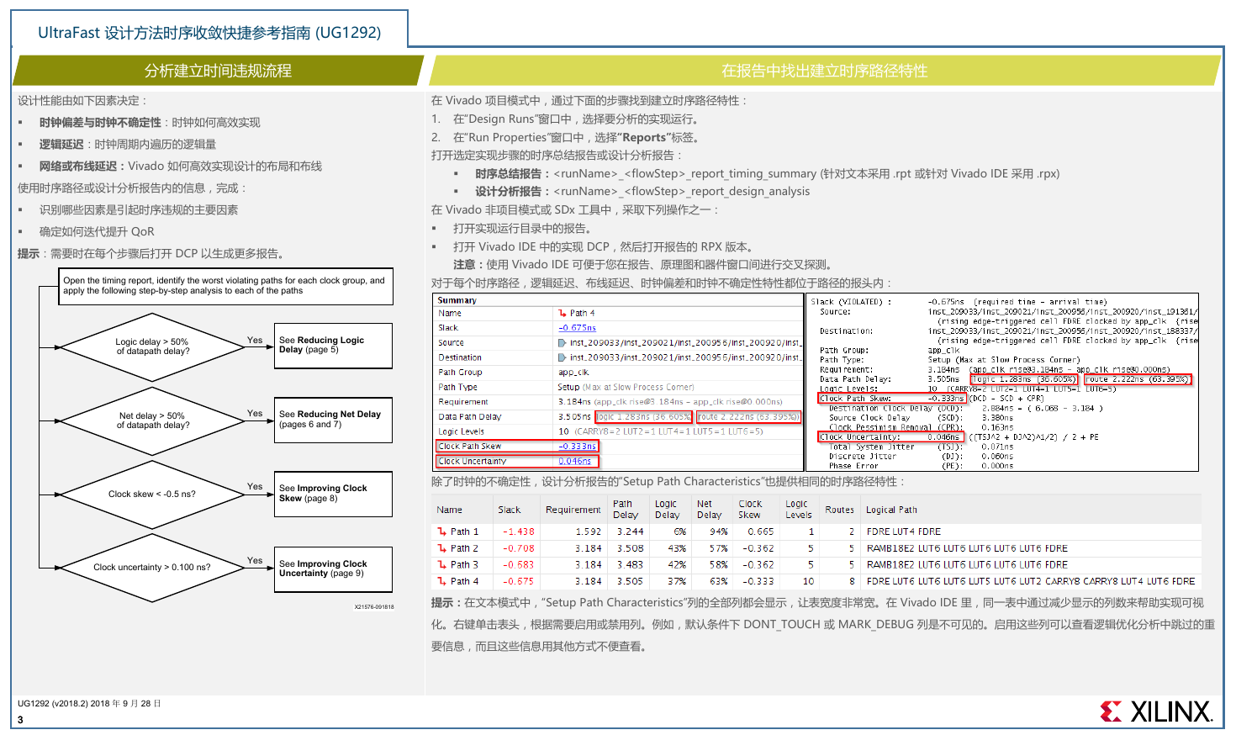Click the Path Group row value app_clk

573,372
